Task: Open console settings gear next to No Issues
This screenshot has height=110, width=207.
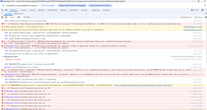Action: (206, 17)
